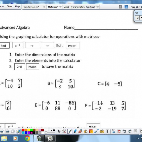Viewport: 142px width, 142px height.
Task: Open File Explorer from the taskbar
Action: [x=4, y=139]
